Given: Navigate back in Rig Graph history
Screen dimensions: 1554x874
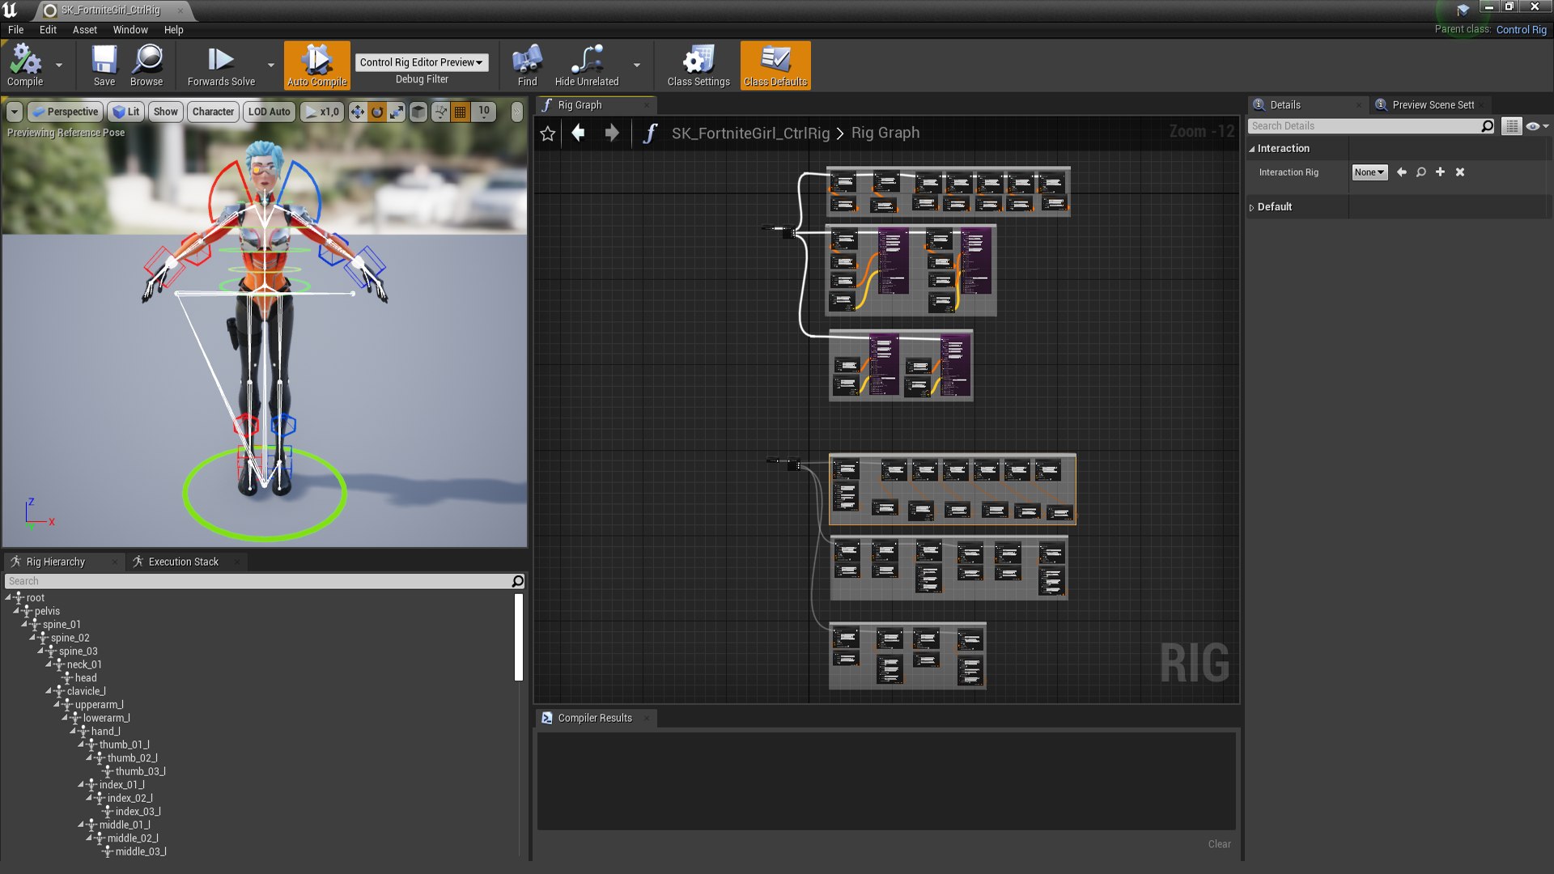Looking at the screenshot, I should 578,133.
